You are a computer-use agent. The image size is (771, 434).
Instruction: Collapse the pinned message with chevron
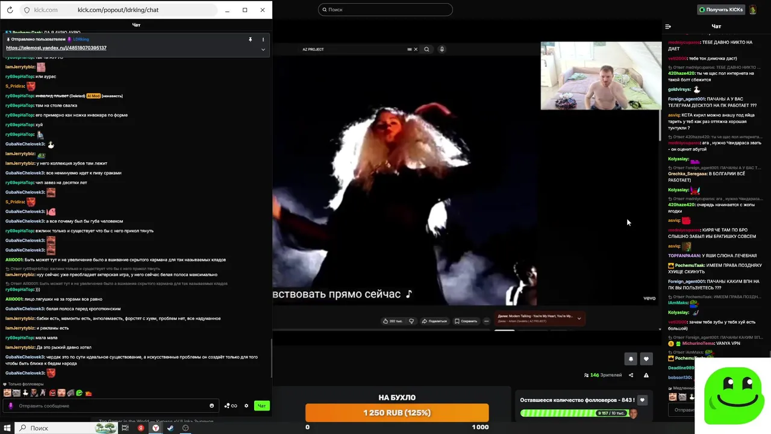coord(263,49)
